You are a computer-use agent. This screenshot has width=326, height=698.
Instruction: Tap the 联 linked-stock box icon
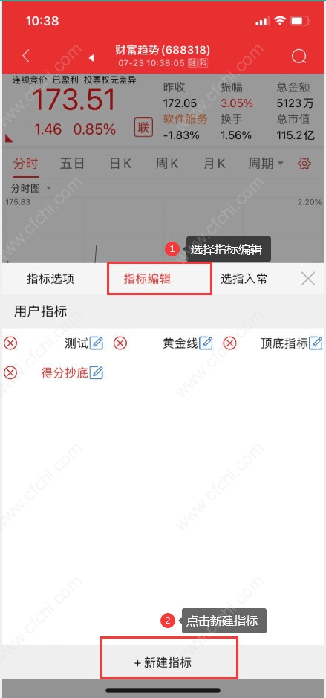pos(143,128)
